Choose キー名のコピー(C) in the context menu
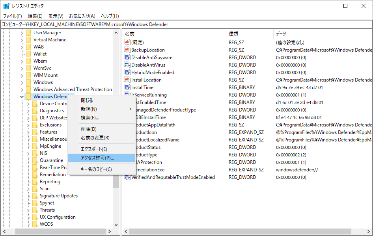This screenshot has height=236, width=373. click(x=101, y=169)
